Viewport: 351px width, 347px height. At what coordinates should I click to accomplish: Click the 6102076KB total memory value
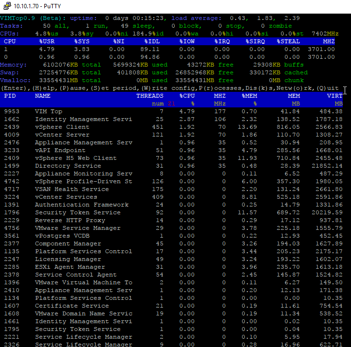(60, 65)
